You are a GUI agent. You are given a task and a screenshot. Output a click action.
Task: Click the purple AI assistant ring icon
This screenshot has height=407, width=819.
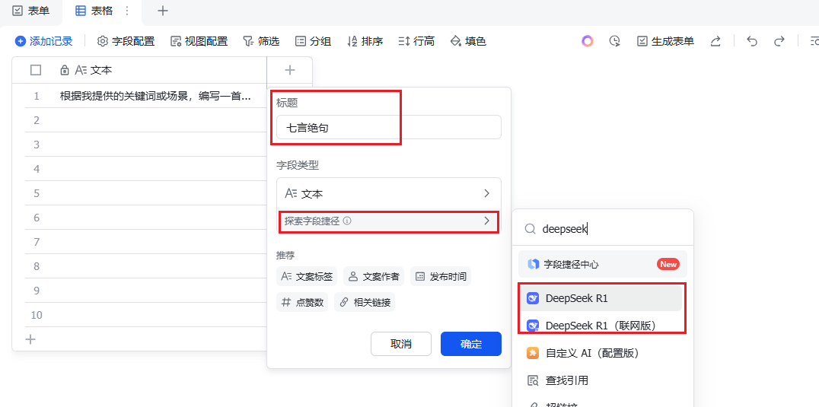(588, 41)
